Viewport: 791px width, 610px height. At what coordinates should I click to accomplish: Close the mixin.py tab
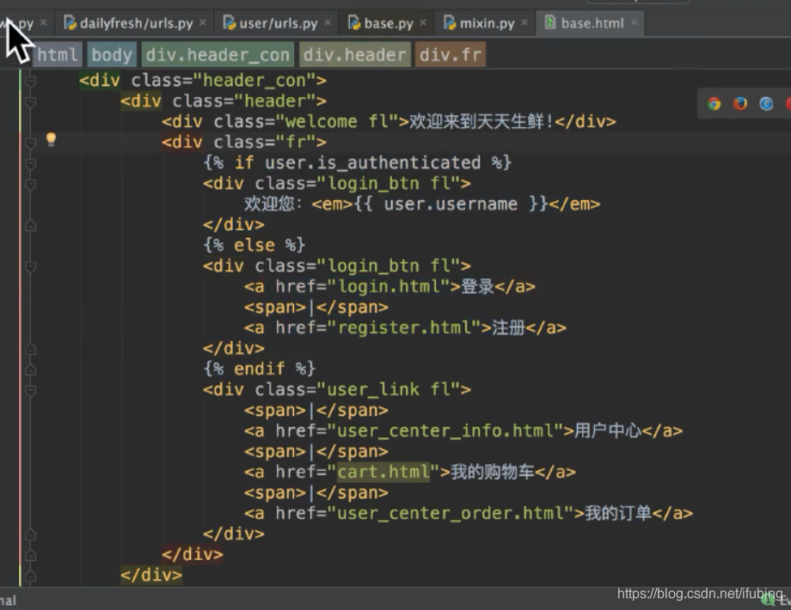pyautogui.click(x=524, y=22)
